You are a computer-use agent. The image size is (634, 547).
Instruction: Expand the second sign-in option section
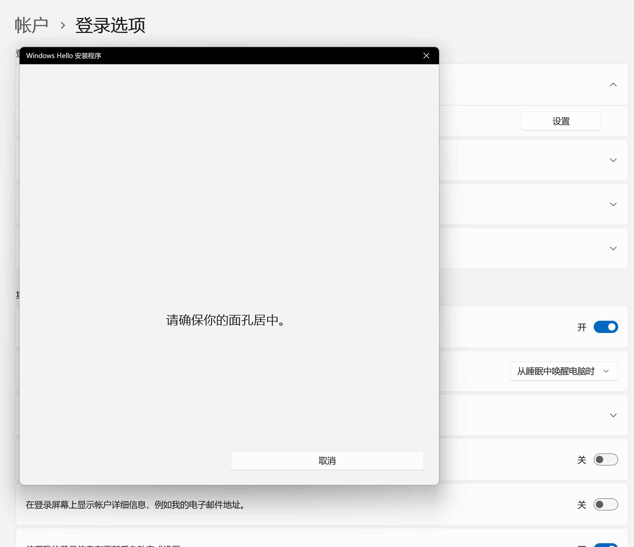(613, 160)
